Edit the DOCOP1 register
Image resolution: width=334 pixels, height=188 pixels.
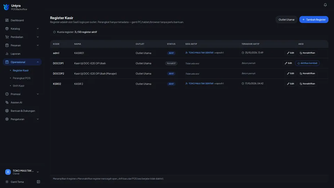pyautogui.click(x=288, y=63)
